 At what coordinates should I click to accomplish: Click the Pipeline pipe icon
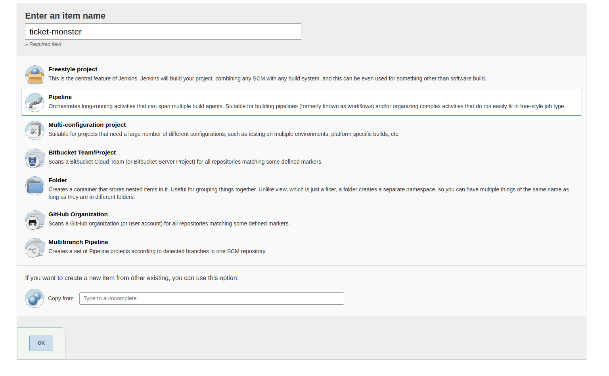pos(35,103)
